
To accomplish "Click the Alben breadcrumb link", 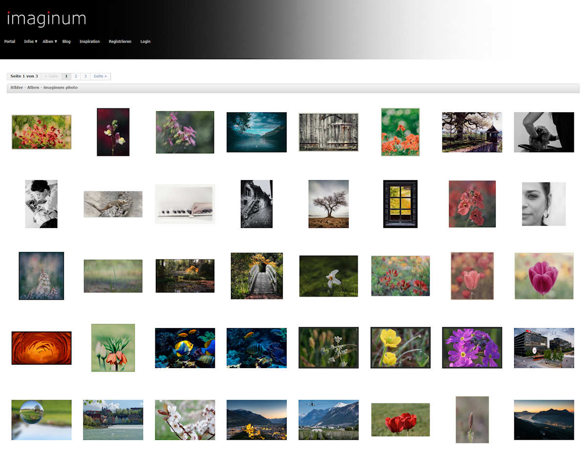I will coord(33,87).
